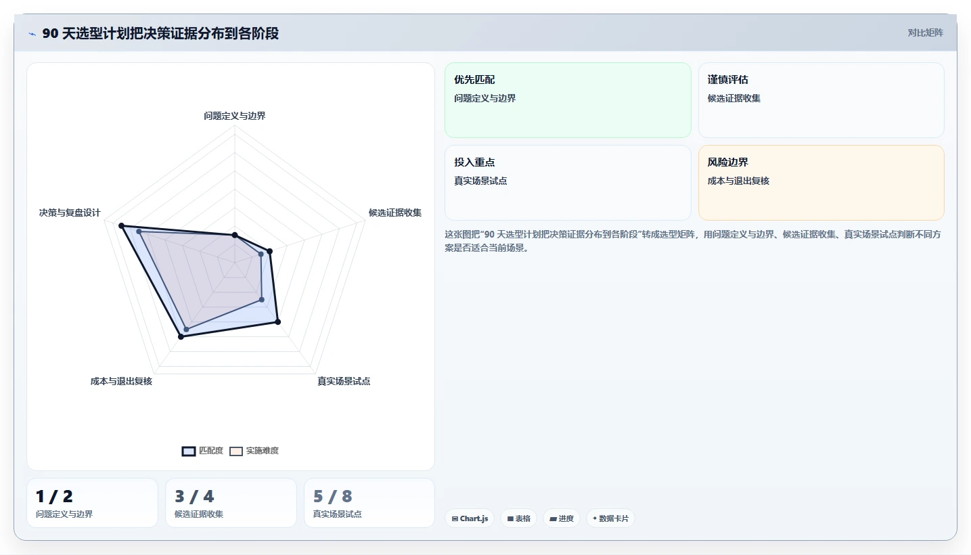Select the 5 / 8 stat card

coord(369,503)
